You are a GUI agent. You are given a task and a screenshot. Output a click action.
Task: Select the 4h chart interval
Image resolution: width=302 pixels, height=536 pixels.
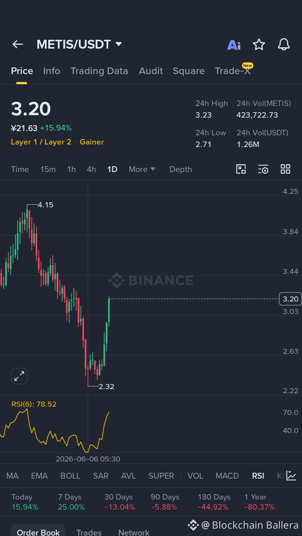click(x=91, y=169)
